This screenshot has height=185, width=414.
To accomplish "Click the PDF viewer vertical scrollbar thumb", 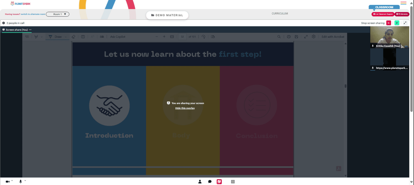I will coord(345,86).
